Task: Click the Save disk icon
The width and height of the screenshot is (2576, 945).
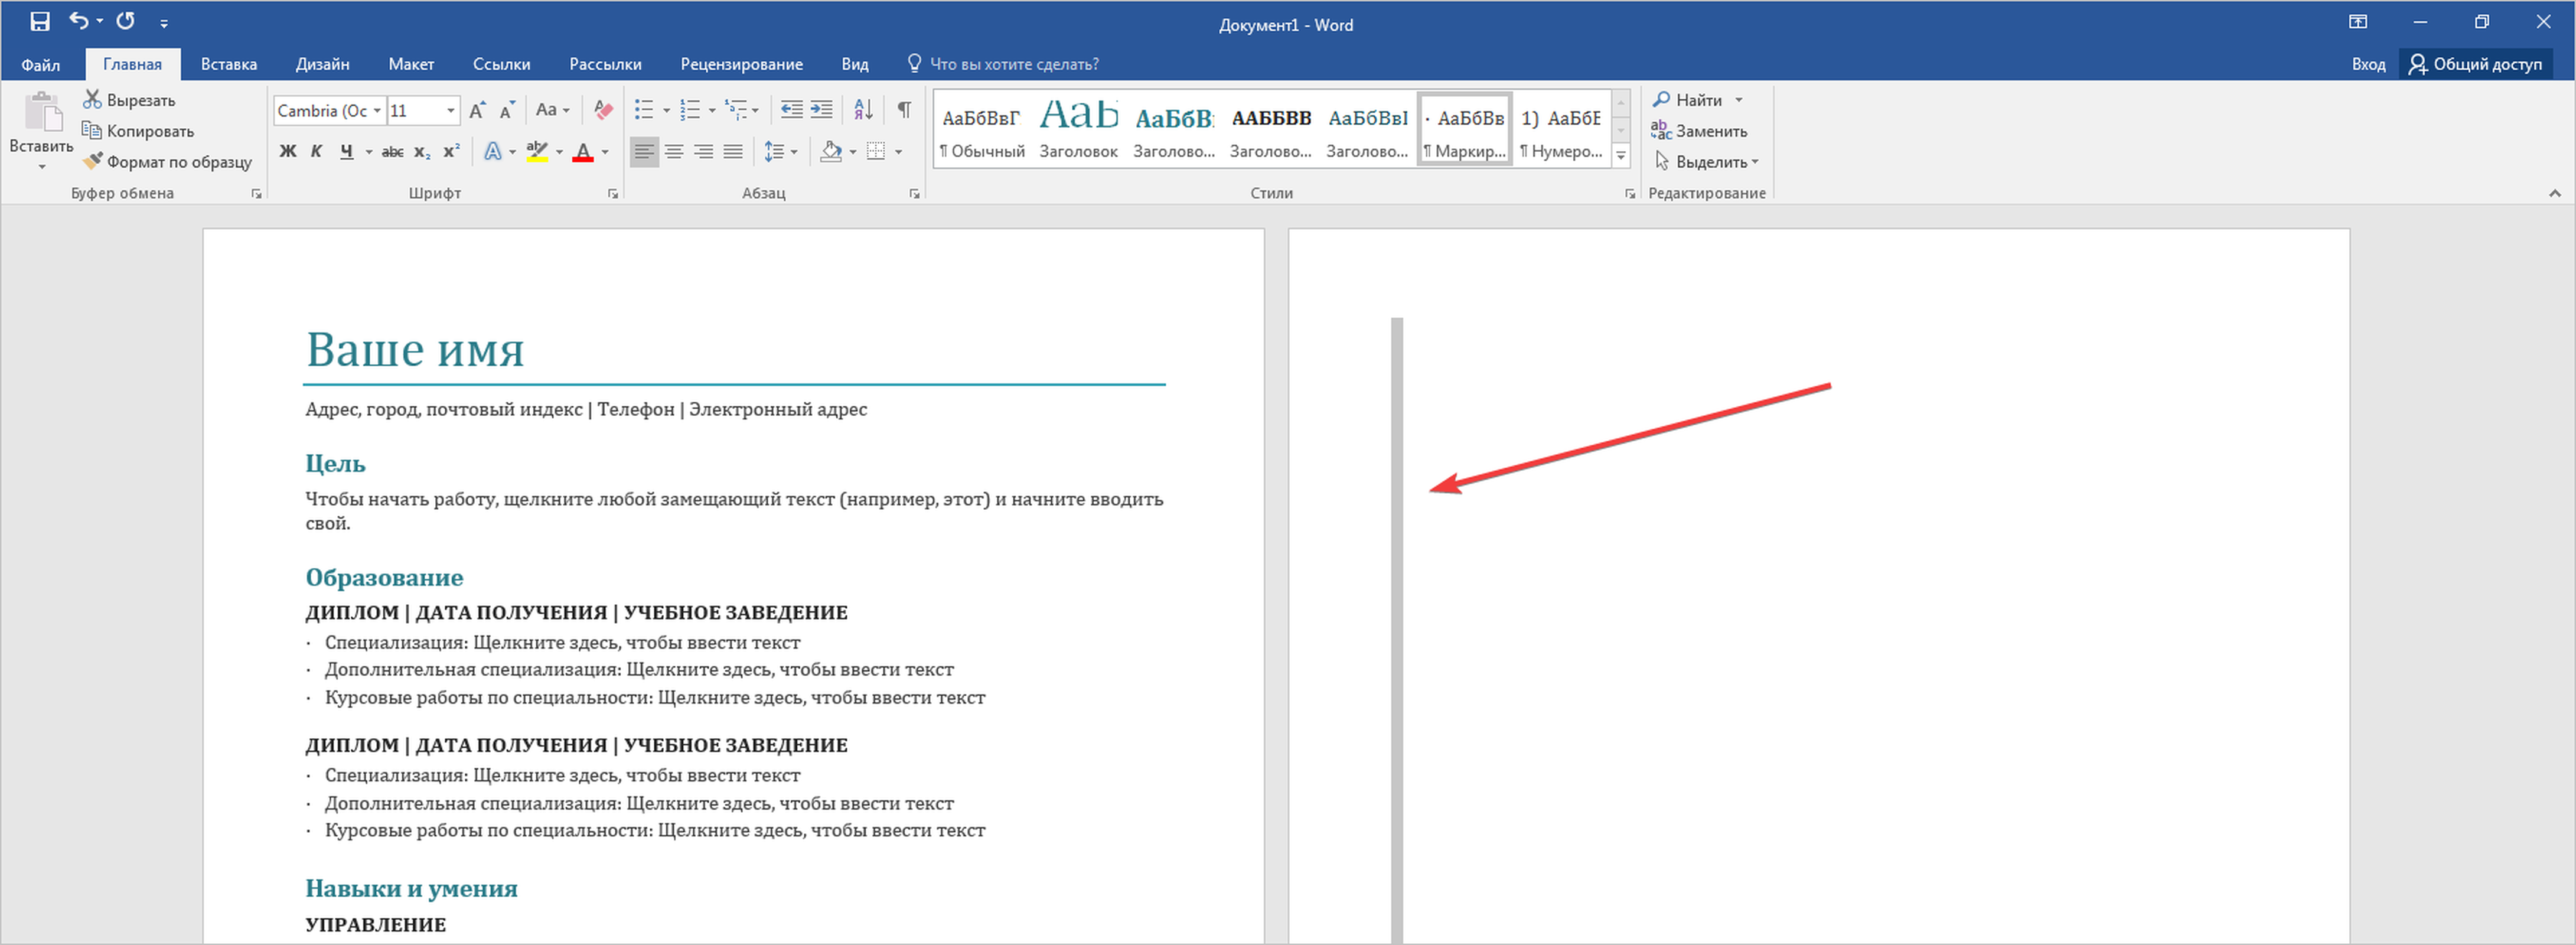Action: pyautogui.click(x=40, y=21)
